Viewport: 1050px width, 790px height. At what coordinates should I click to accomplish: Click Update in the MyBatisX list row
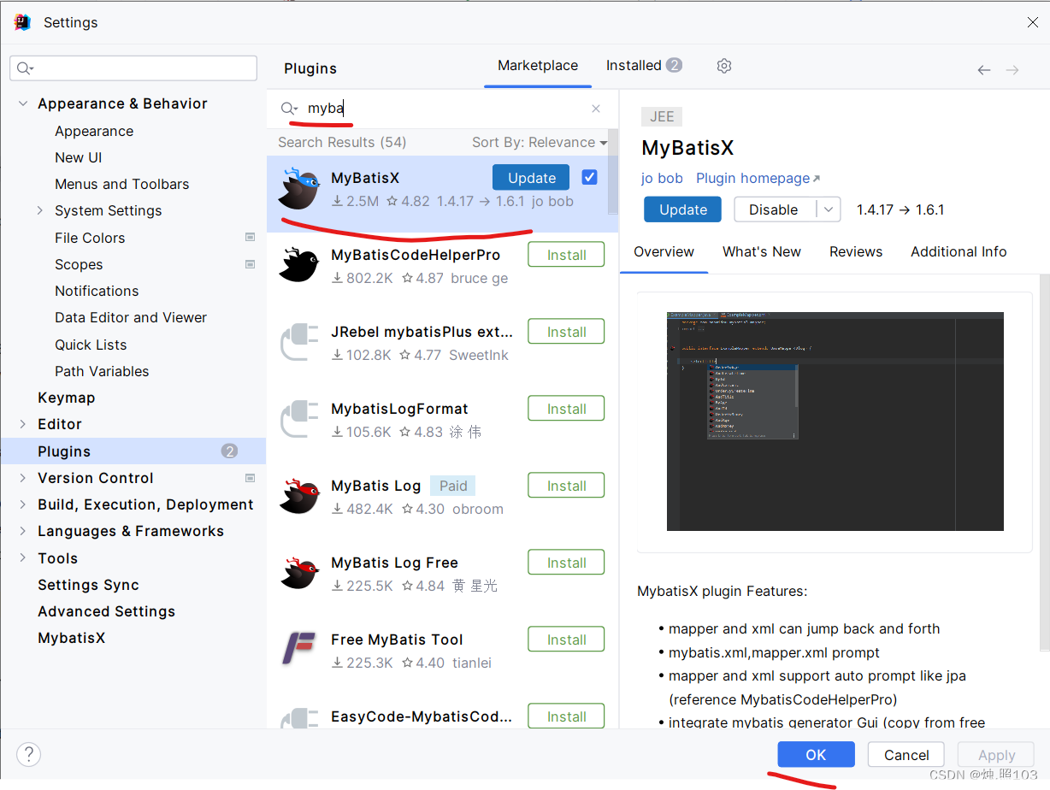(x=531, y=178)
